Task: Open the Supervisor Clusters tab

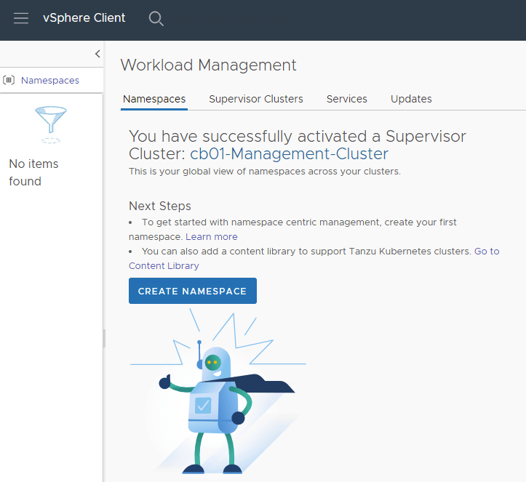Action: click(255, 99)
